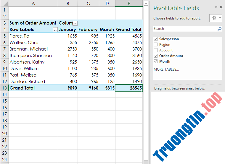This screenshot has width=225, height=164.
Task: Select column C header
Action: pyautogui.click(x=89, y=4)
